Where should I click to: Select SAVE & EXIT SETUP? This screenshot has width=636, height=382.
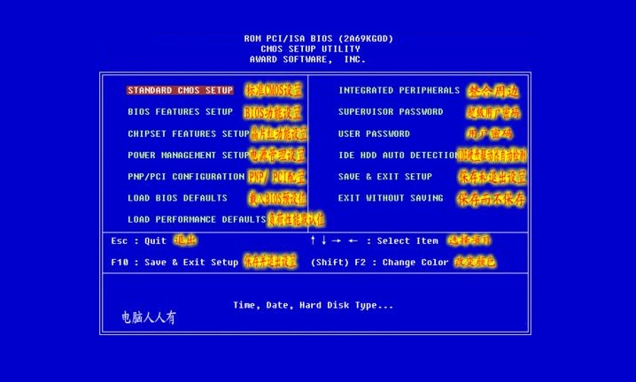tap(385, 177)
